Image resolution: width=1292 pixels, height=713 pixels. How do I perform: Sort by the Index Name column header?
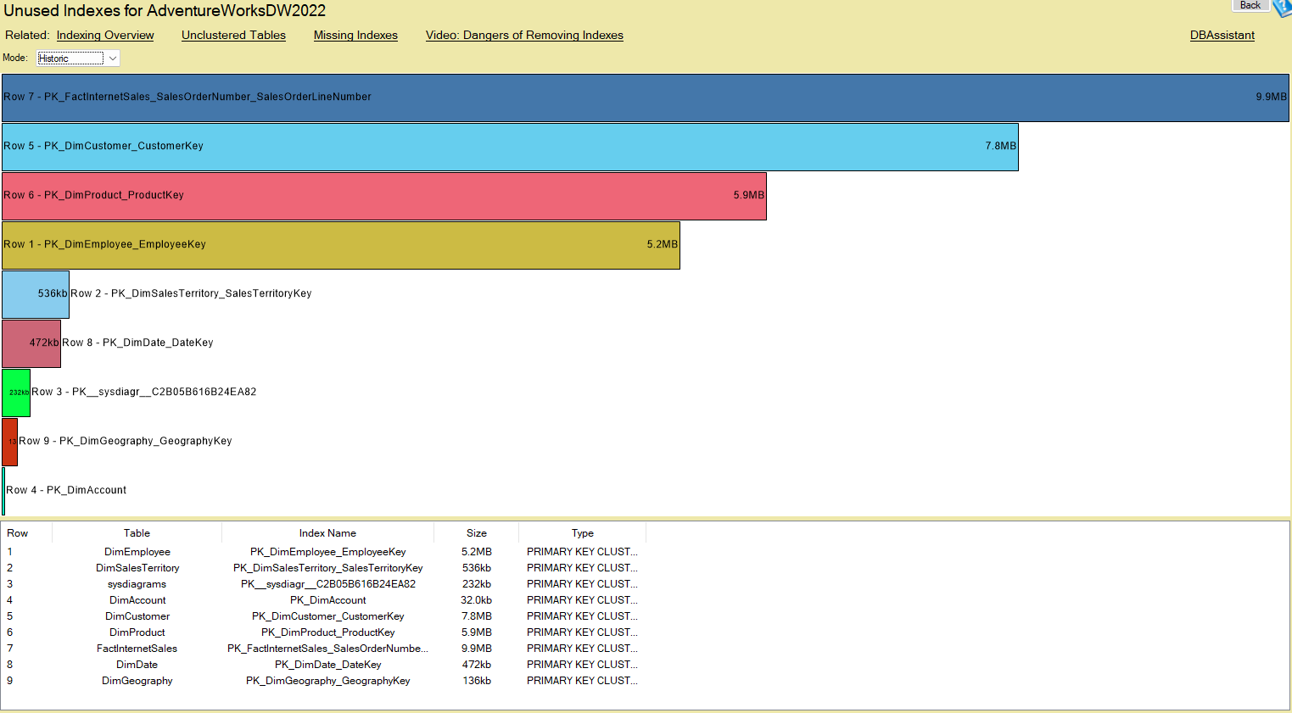click(x=327, y=533)
